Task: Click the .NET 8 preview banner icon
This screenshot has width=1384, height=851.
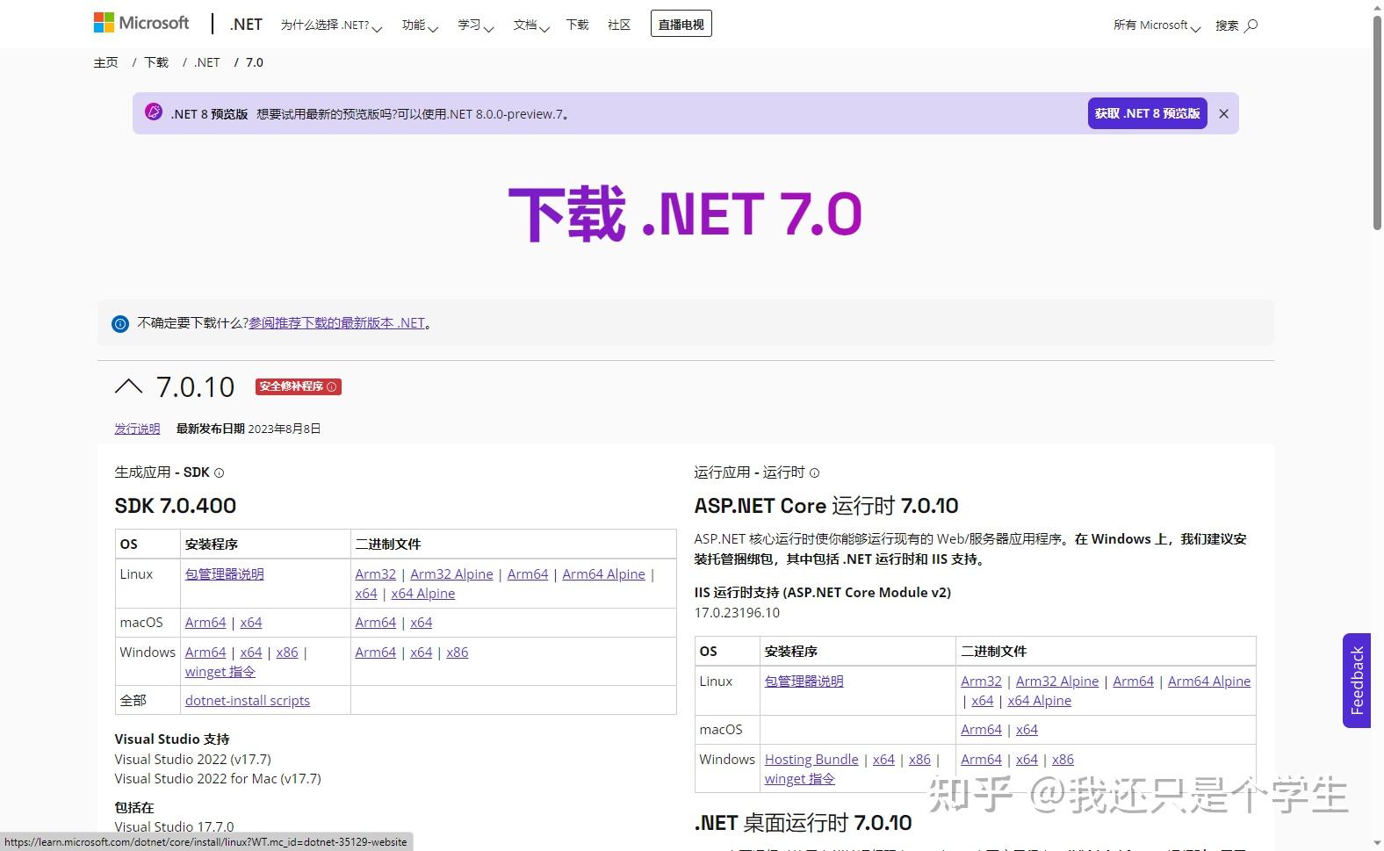Action: click(154, 112)
